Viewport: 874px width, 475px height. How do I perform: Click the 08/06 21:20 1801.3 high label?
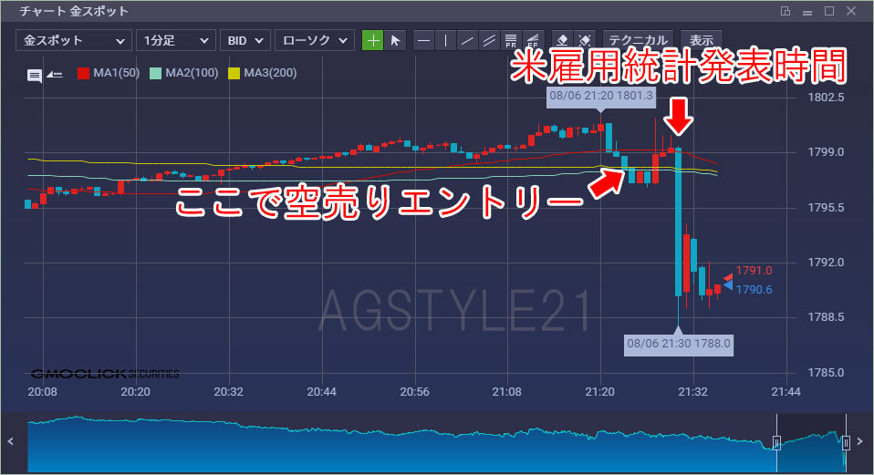click(x=601, y=96)
